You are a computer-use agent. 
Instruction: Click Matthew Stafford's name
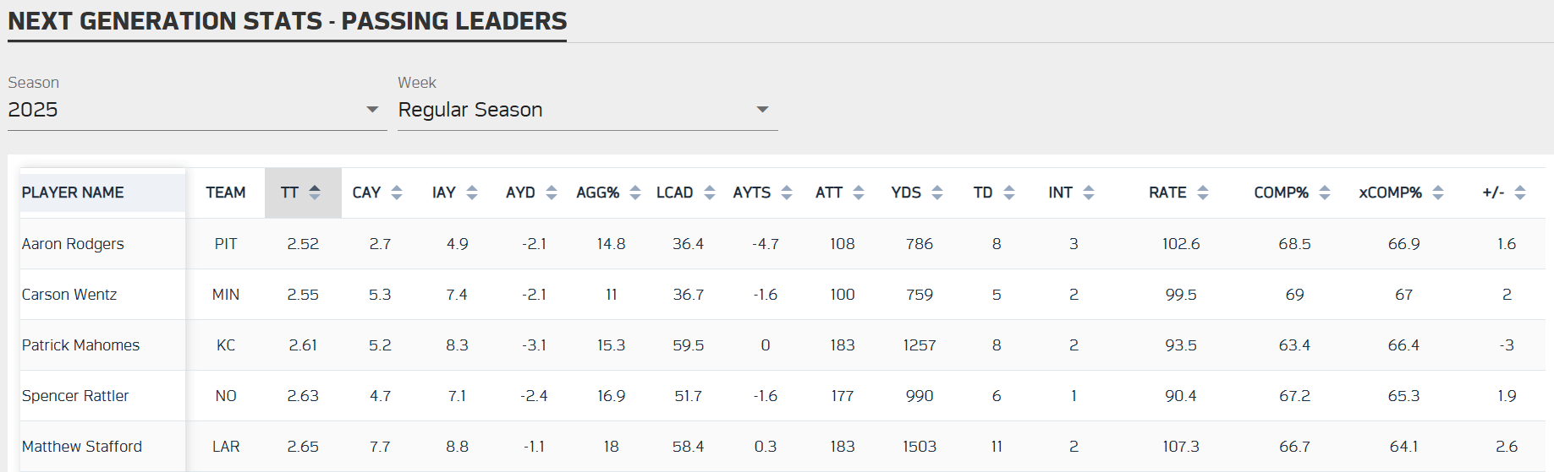[x=82, y=447]
